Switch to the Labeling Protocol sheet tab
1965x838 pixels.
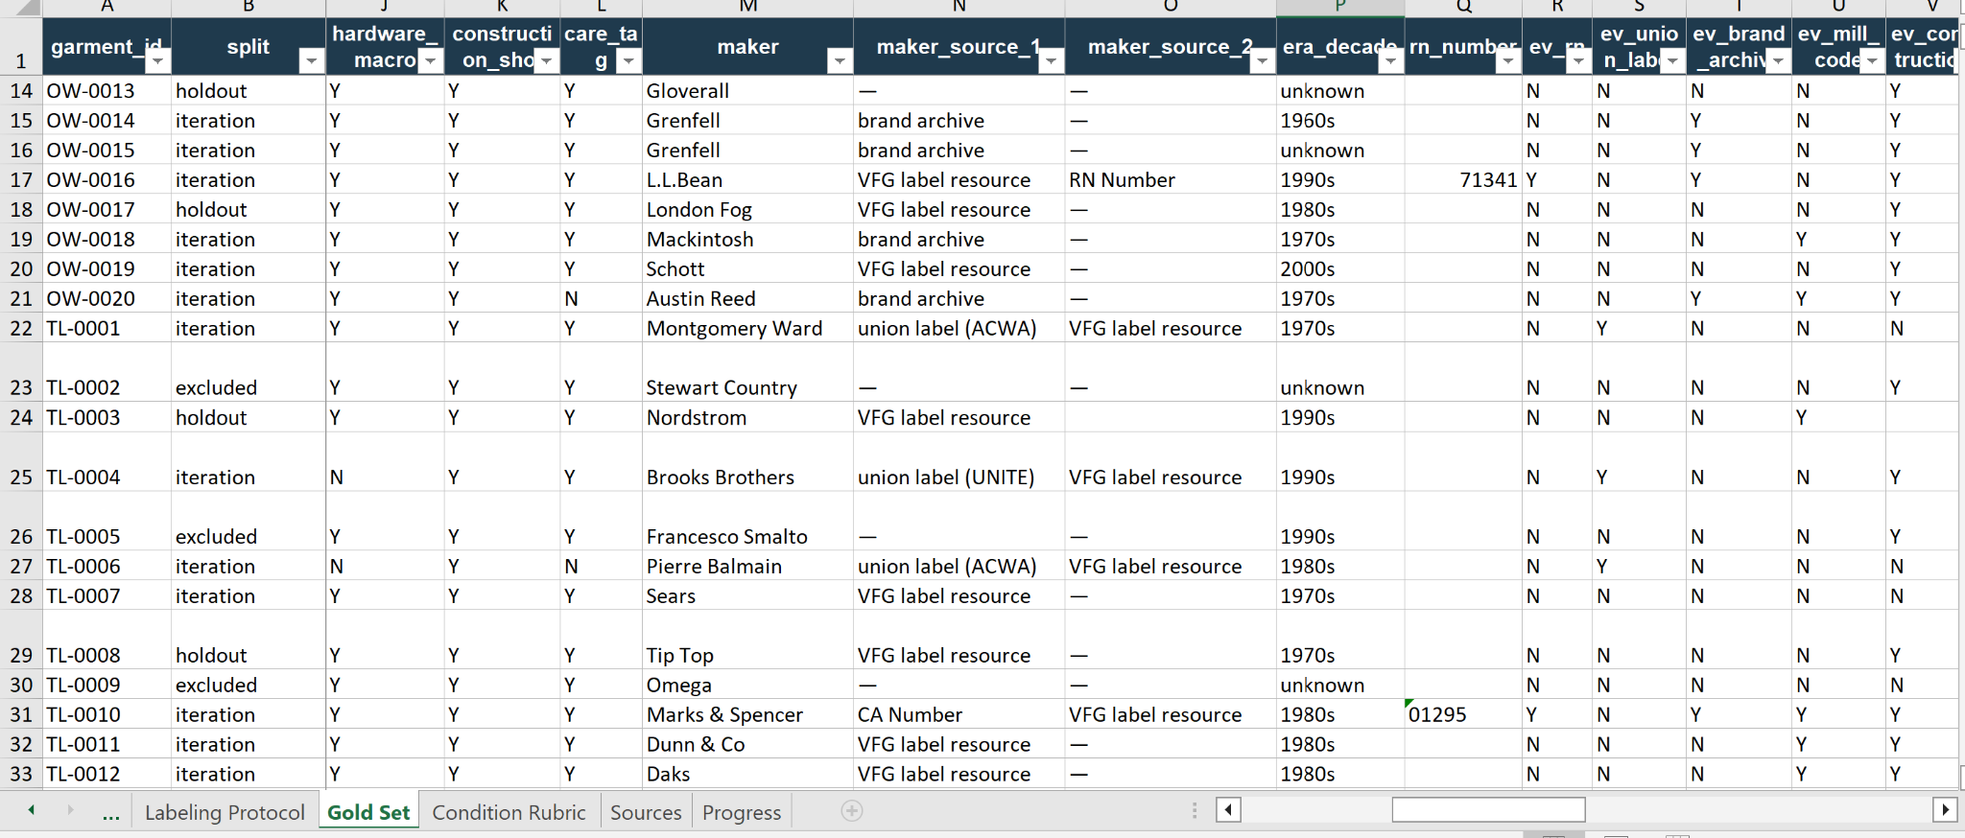[225, 812]
